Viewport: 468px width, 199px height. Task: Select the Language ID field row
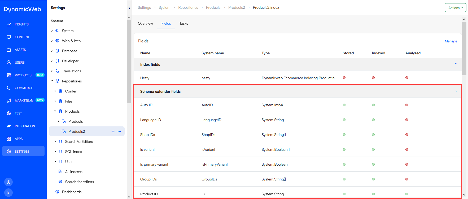tap(298, 120)
